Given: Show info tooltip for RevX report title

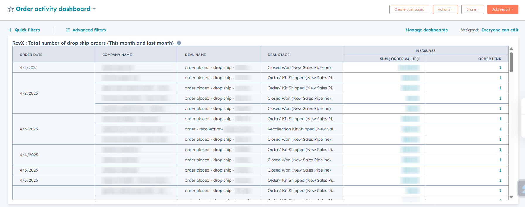Looking at the screenshot, I should [x=179, y=43].
